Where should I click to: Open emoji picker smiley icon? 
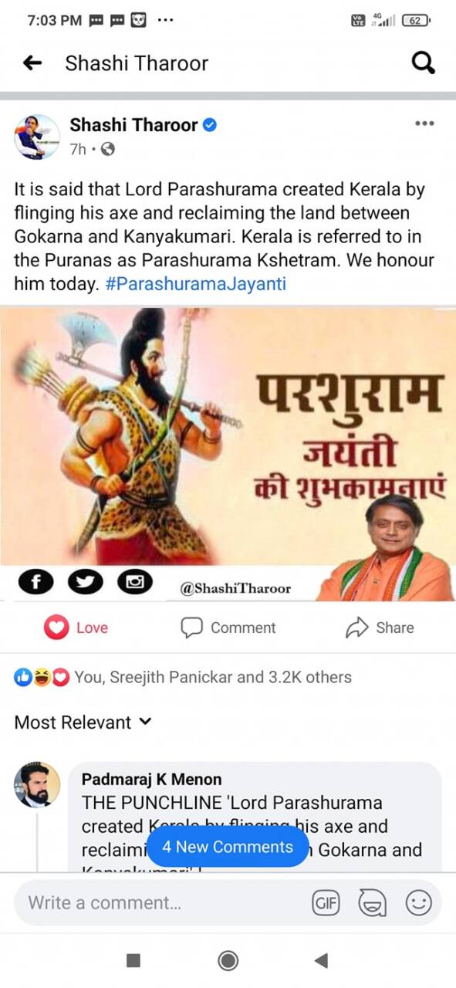click(x=418, y=903)
